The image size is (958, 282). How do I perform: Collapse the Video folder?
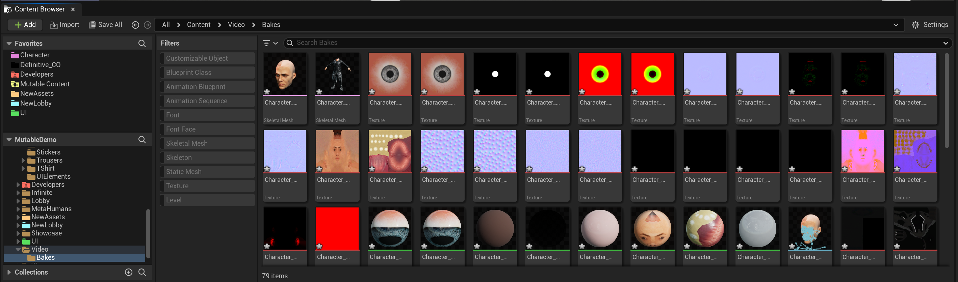pyautogui.click(x=18, y=250)
